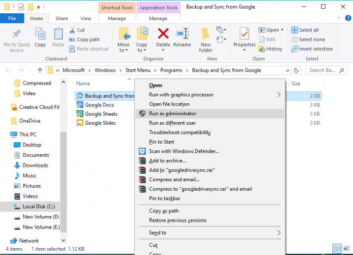Click the Rename icon
This screenshot has height=255, width=353.
[182, 33]
